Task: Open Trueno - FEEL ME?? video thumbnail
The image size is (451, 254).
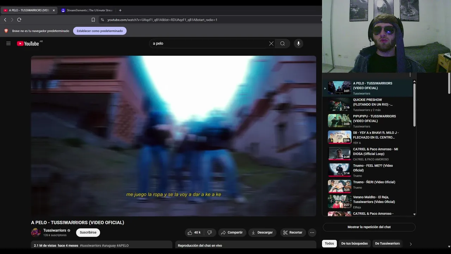Action: [340, 170]
